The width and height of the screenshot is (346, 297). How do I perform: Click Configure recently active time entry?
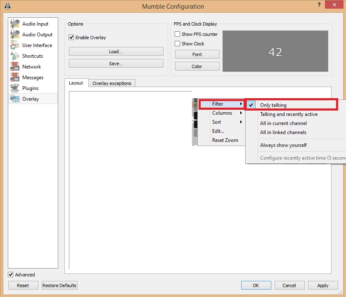coord(303,158)
